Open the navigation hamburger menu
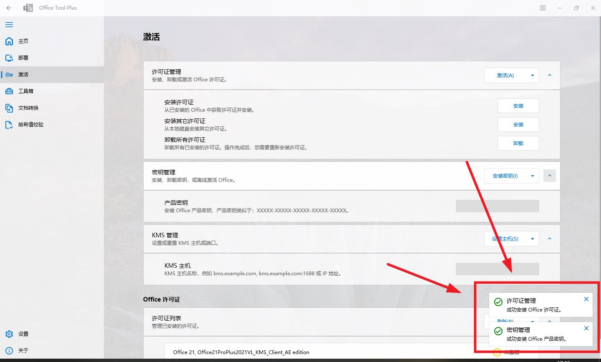Screen dimensions: 601x362 click(9, 25)
